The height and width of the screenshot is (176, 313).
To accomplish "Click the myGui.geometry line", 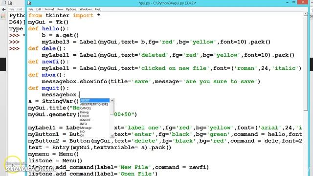I will [83, 114].
